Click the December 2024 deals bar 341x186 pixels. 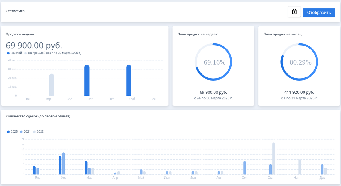322,169
